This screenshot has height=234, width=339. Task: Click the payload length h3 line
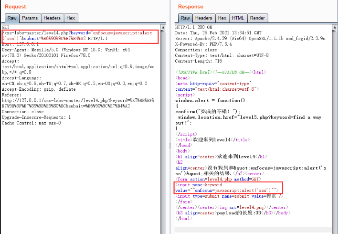click(233, 213)
